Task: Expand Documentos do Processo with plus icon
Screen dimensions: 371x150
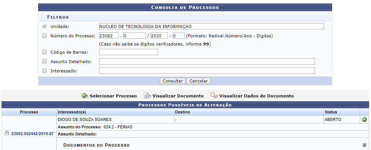Action: [364, 145]
